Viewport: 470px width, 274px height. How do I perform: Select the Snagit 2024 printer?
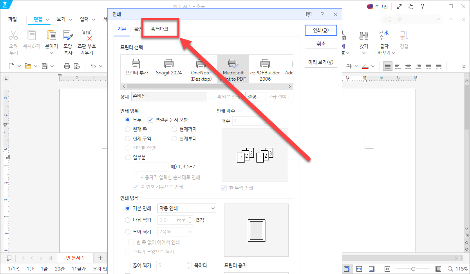(x=169, y=67)
